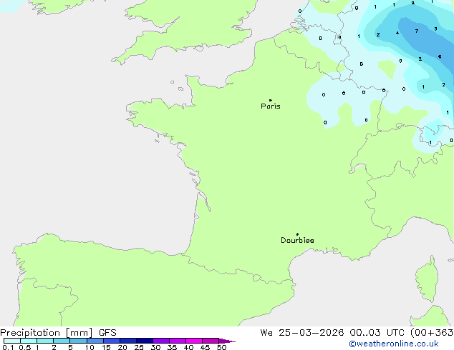Click the legend label 25
The image size is (454, 350).
pyautogui.click(x=139, y=347)
